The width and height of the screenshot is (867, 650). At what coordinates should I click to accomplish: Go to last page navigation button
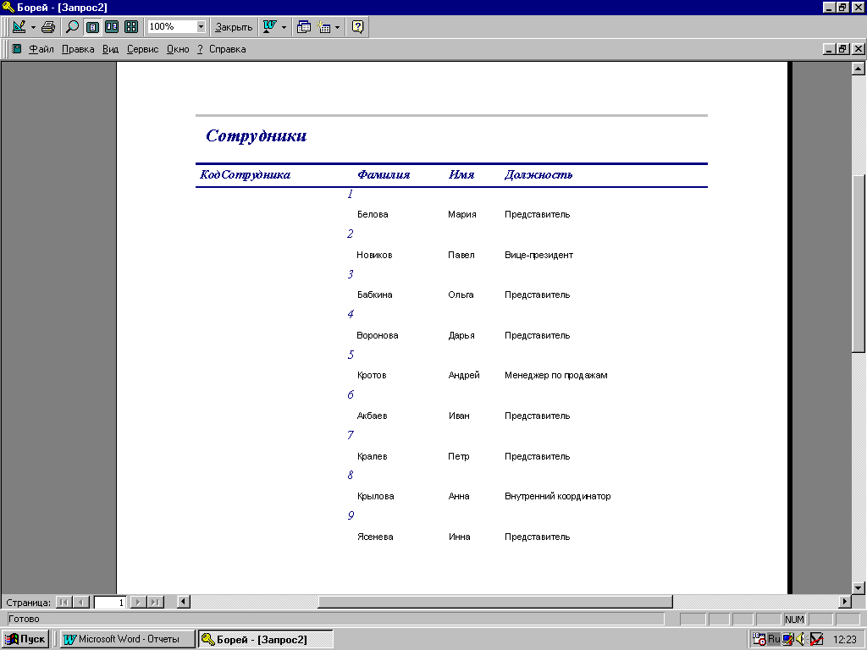tap(156, 602)
